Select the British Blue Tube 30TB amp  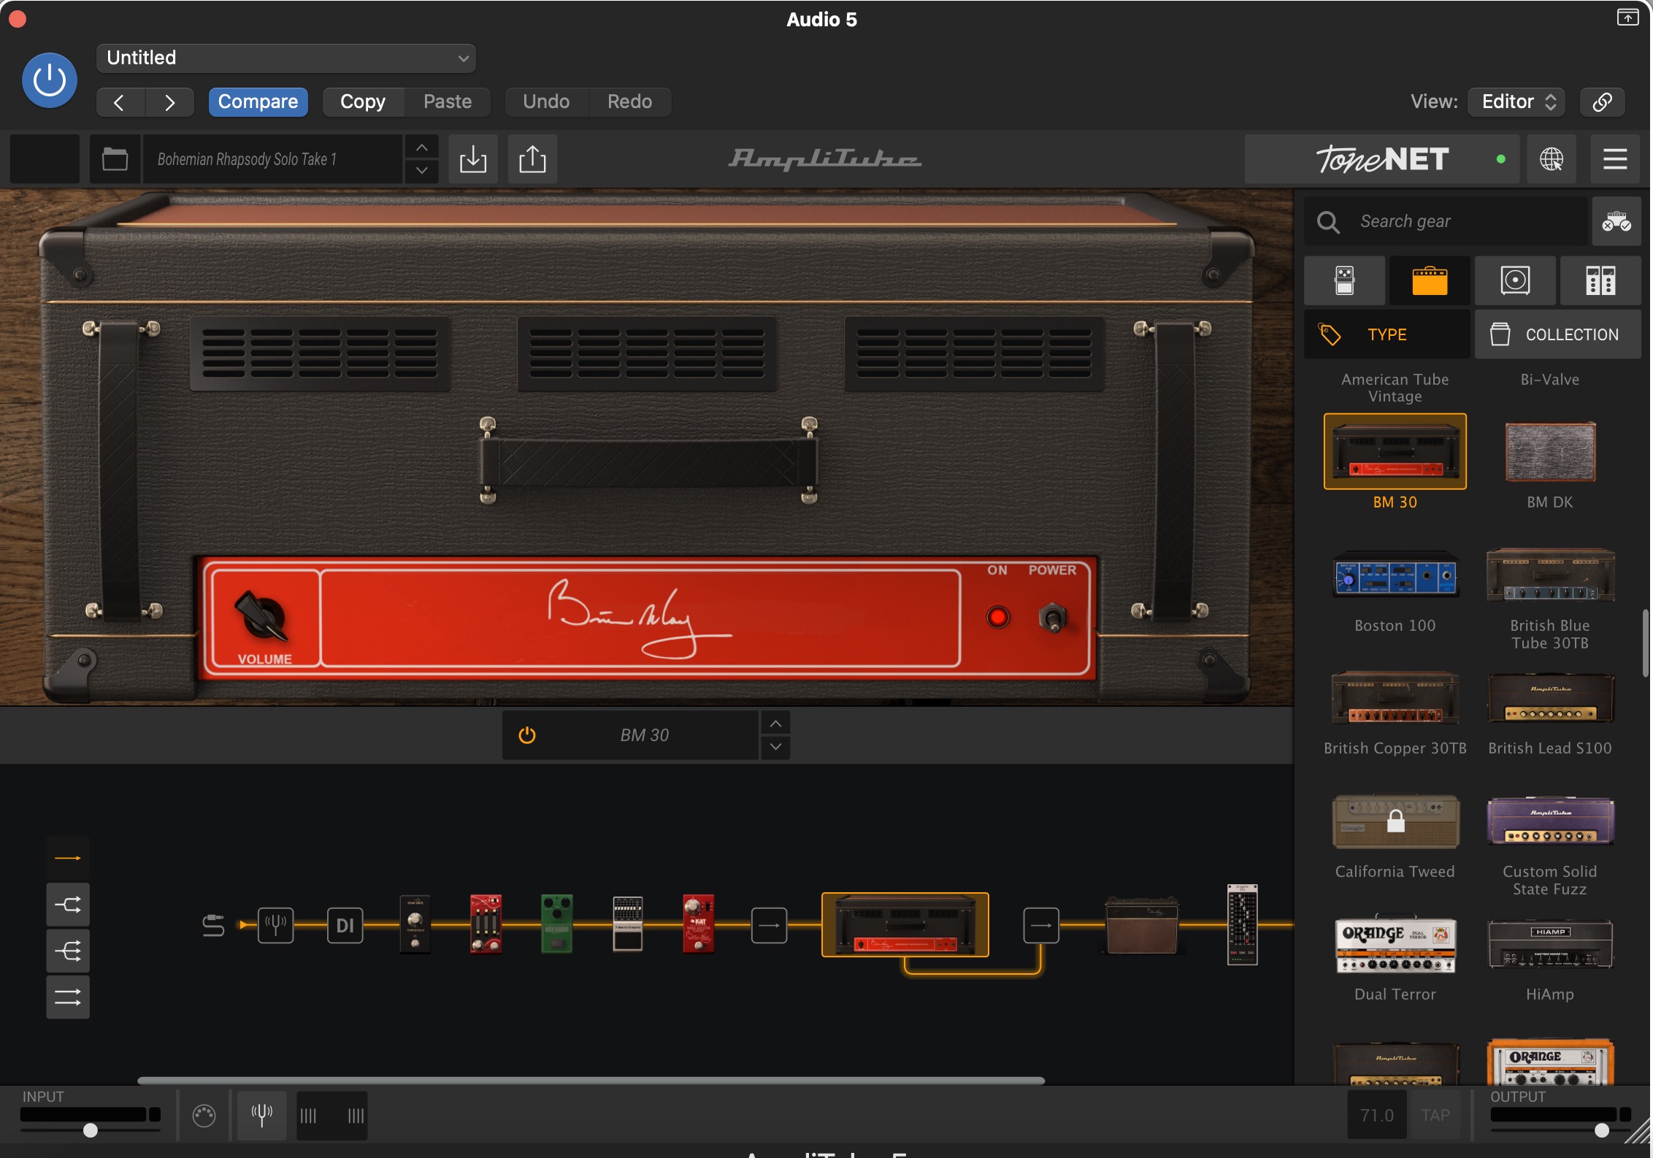1550,575
